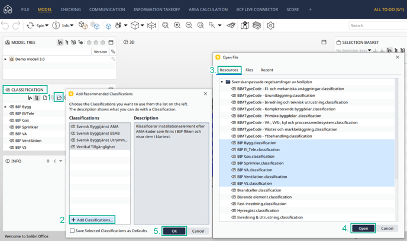This screenshot has height=241, width=407.
Task: Click the orange and black boxes icon
Action: pyautogui.click(x=83, y=25)
